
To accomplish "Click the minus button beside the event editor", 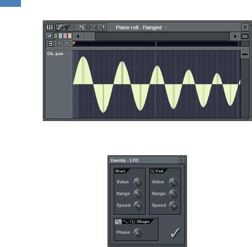I will pyautogui.click(x=245, y=54).
